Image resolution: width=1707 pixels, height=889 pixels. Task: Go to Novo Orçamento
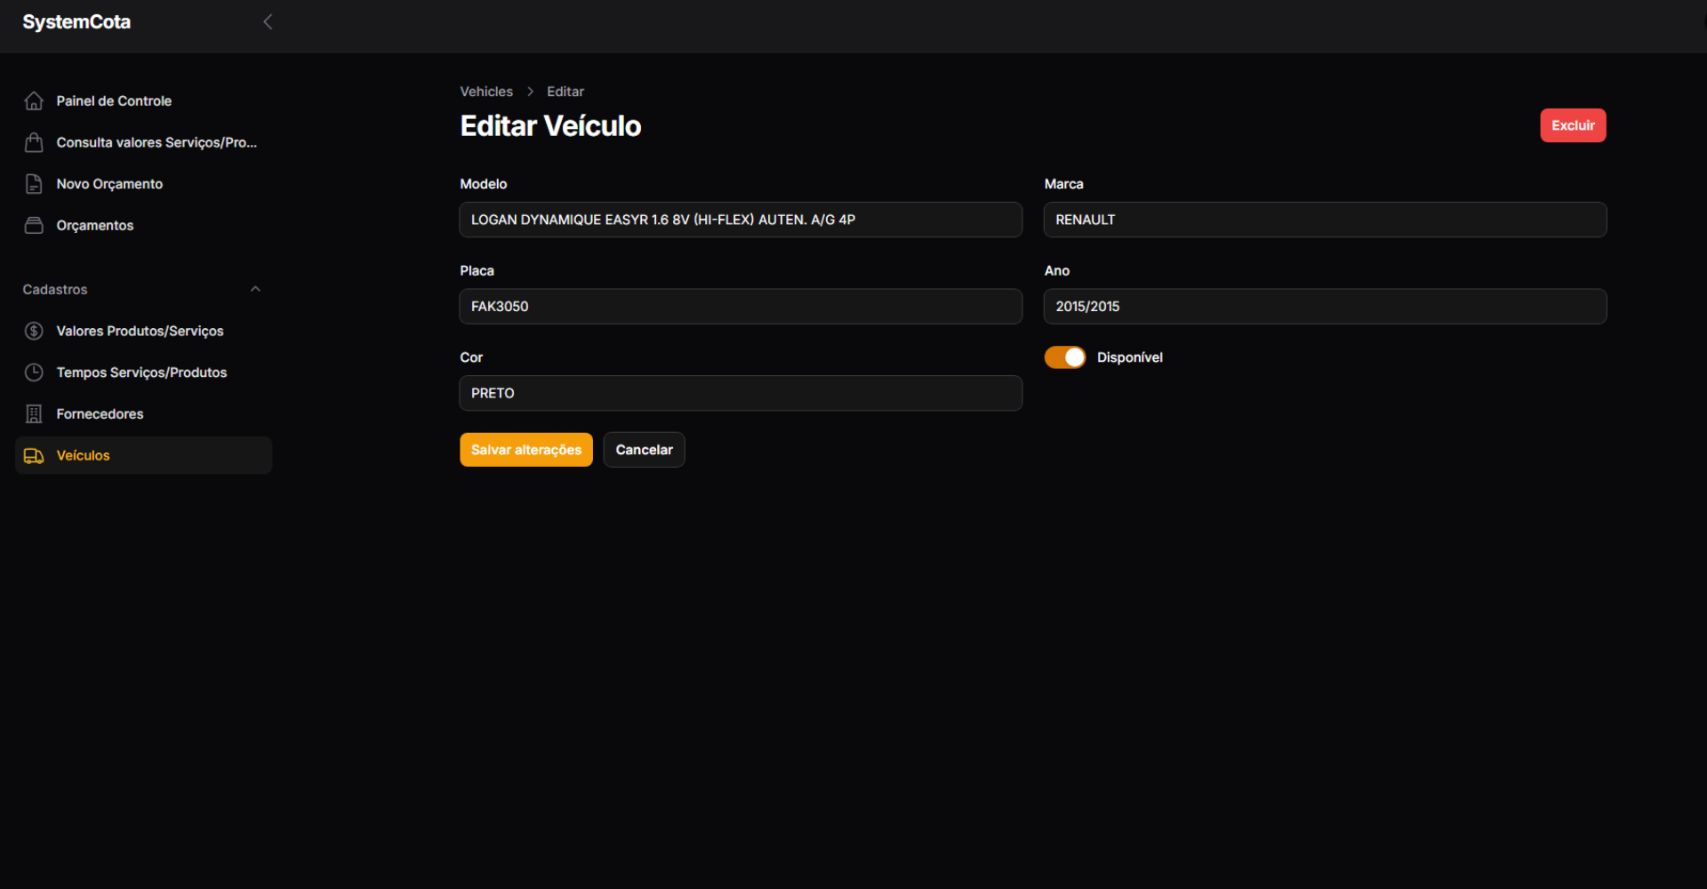144,184
